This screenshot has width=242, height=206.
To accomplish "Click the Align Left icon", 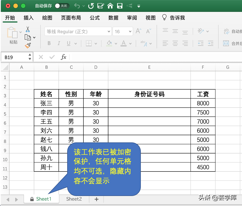I will coord(165,44).
